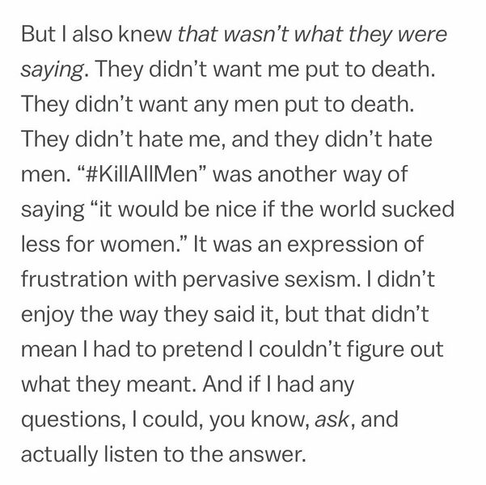Viewport: 486px width, 485px height.
Task: Click the opening words "But I also knew"
Action: point(96,35)
